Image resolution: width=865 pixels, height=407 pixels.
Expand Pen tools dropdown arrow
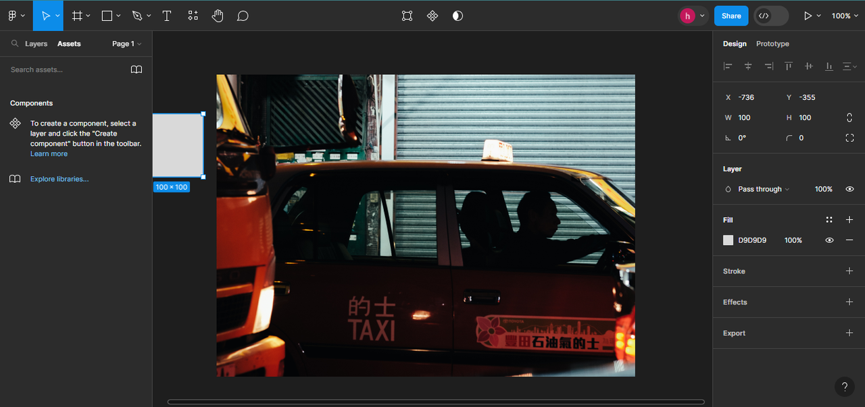coord(149,16)
